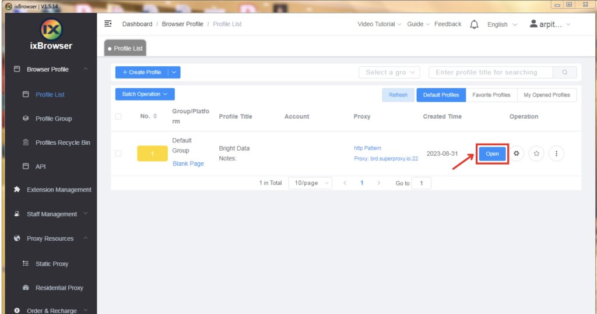
Task: Open Profile Group in the sidebar
Action: (54, 119)
